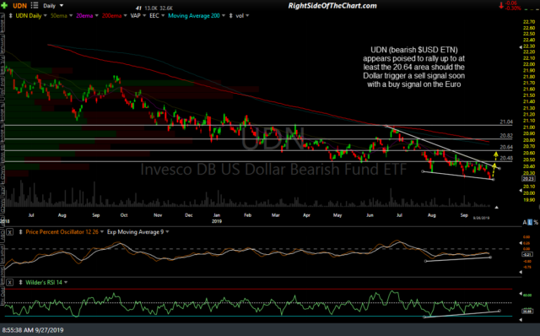Click the arrow at RSI panel bottom right

[x=521, y=320]
